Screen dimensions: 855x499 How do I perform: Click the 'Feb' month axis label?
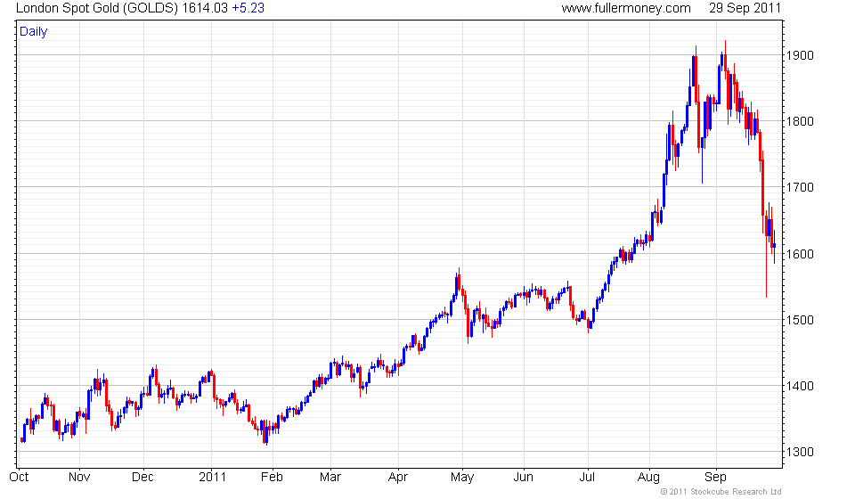pos(272,478)
